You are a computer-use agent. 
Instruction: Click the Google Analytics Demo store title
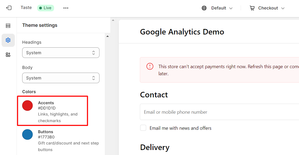pyautogui.click(x=182, y=32)
